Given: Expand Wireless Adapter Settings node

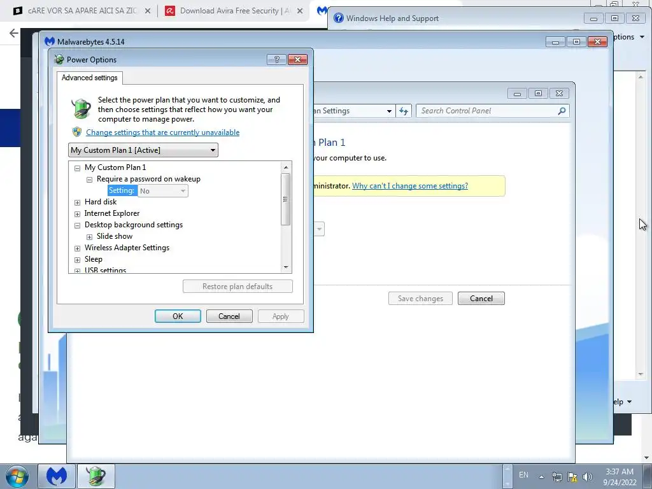Looking at the screenshot, I should click(x=77, y=248).
